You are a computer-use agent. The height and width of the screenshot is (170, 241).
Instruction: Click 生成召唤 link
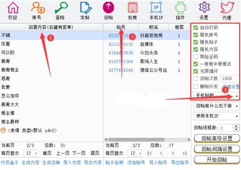[x=51, y=163]
